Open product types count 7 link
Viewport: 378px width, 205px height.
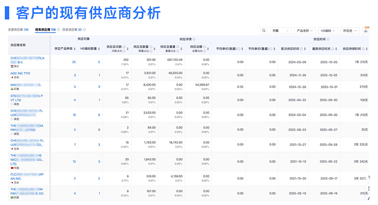click(75, 145)
